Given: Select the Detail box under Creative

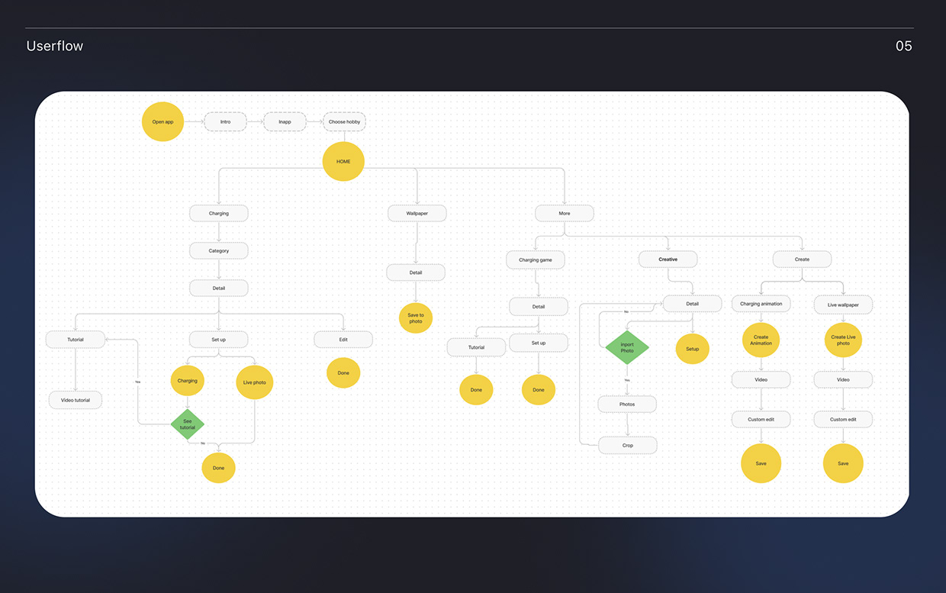Looking at the screenshot, I should [x=692, y=304].
